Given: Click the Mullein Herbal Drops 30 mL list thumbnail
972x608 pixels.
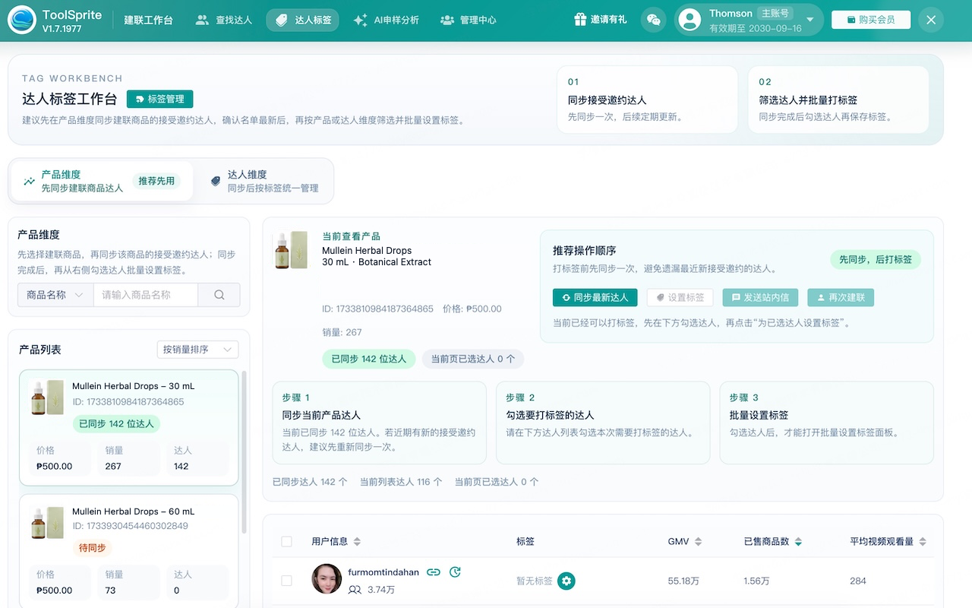Looking at the screenshot, I should 47,397.
